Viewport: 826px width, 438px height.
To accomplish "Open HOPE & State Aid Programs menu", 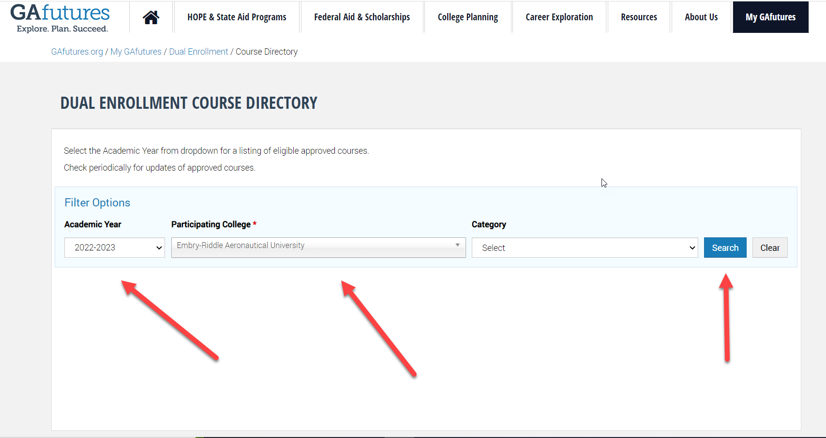I will tap(237, 17).
